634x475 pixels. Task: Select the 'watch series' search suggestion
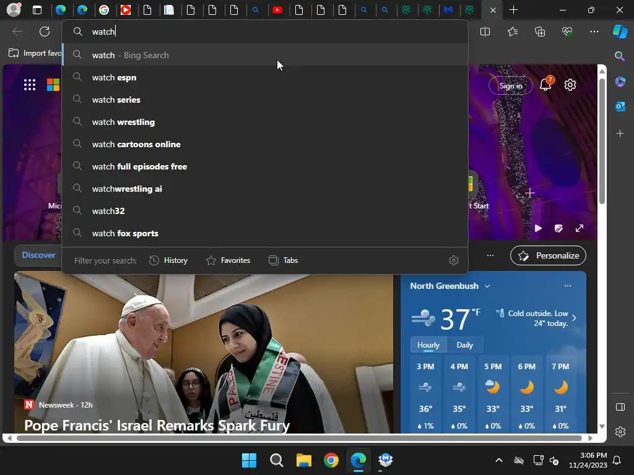point(265,100)
